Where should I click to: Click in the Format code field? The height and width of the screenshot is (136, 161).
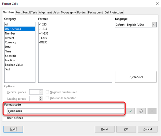point(65,111)
